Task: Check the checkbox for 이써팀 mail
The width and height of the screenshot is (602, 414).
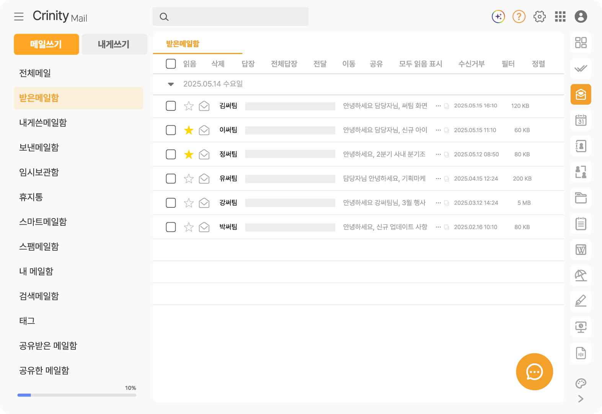Action: pos(171,130)
